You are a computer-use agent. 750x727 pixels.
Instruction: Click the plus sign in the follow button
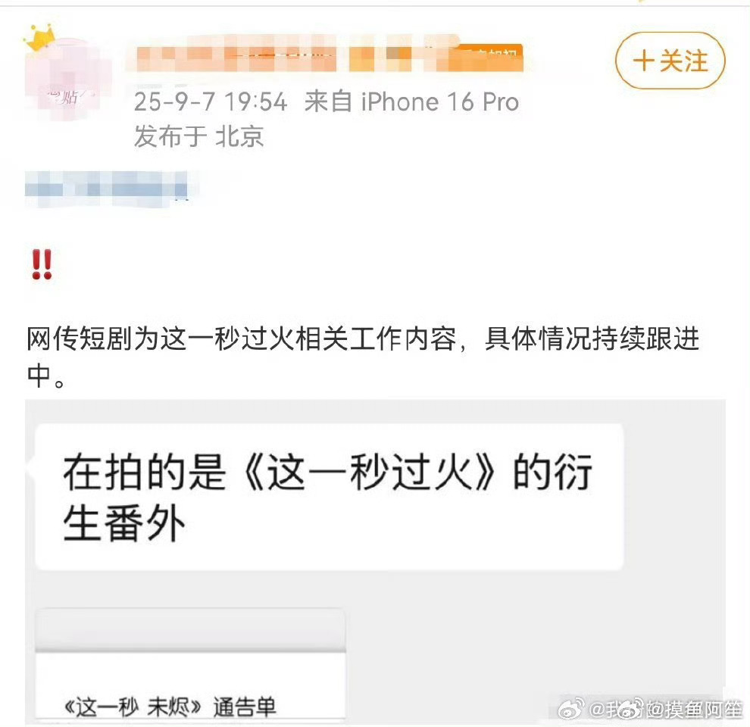coord(643,61)
